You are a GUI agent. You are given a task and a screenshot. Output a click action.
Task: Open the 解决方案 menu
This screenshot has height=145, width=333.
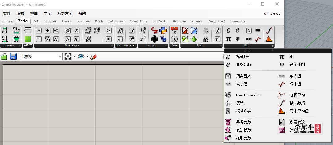[65, 14]
